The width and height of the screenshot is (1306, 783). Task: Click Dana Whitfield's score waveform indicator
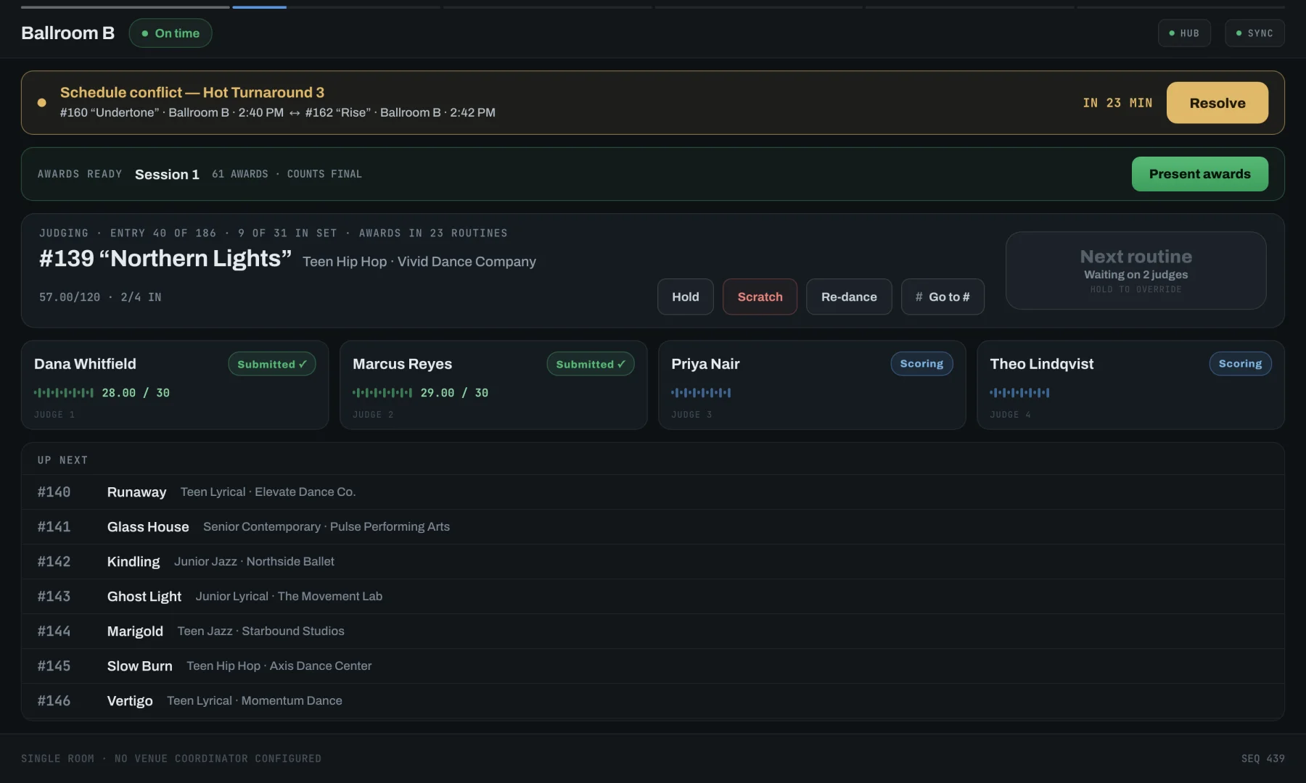pos(64,393)
